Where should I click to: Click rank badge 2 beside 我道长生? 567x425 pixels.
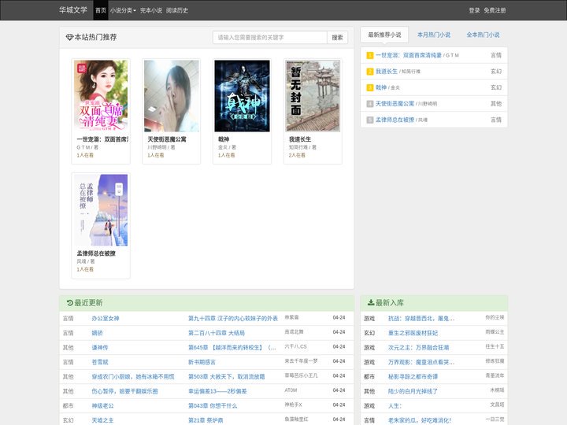tap(370, 72)
